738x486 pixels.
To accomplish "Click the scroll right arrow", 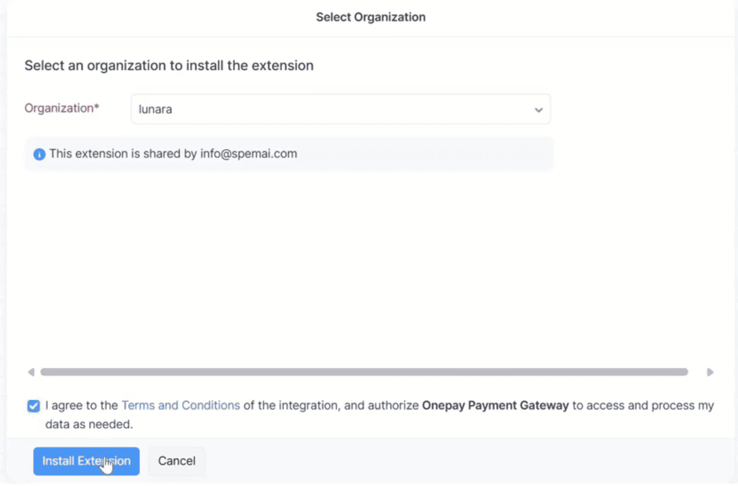I will coord(709,372).
